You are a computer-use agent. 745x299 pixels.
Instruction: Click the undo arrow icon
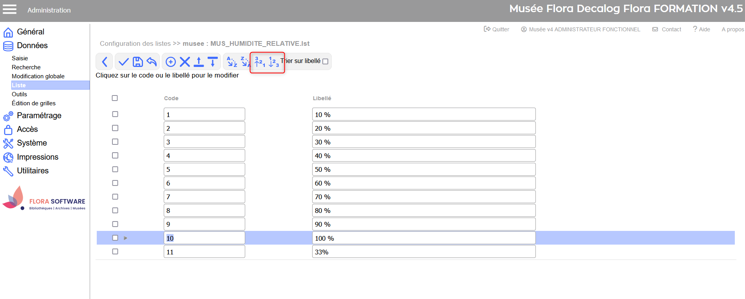[x=152, y=62]
